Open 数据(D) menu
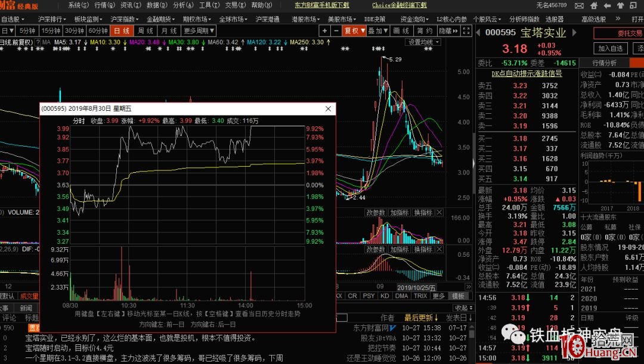The width and height of the screenshot is (644, 364). point(157,5)
